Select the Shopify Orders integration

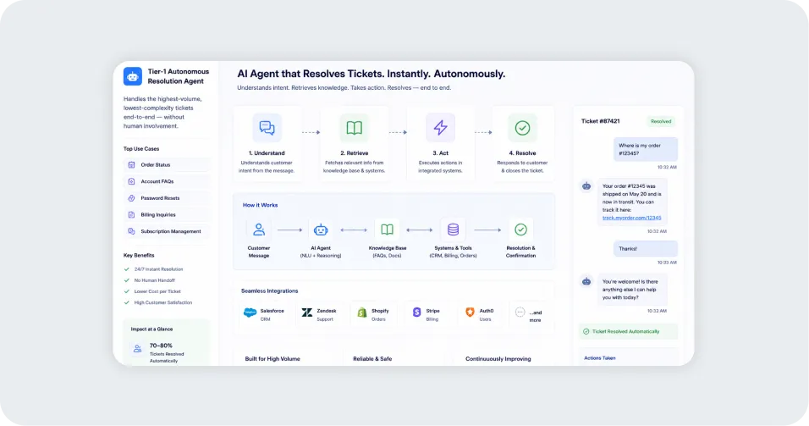[x=374, y=314]
